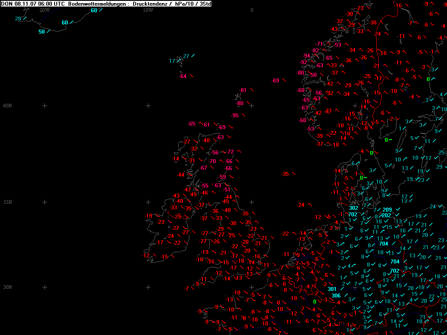This screenshot has width=447, height=335.
Task: Click the 55N latitude label
Action: (7, 202)
